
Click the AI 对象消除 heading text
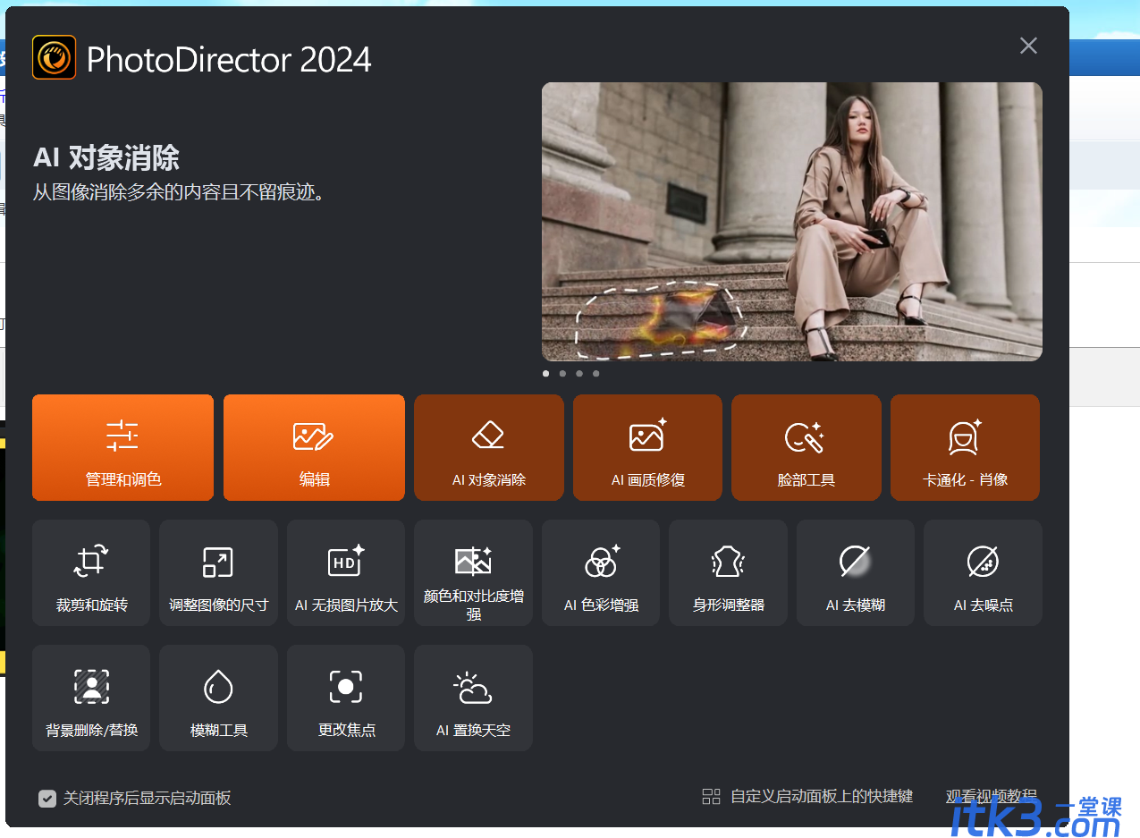106,158
